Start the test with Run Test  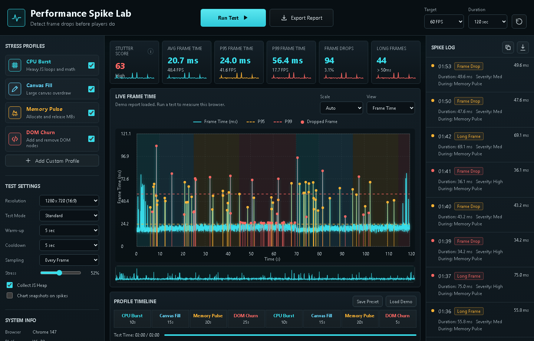233,18
